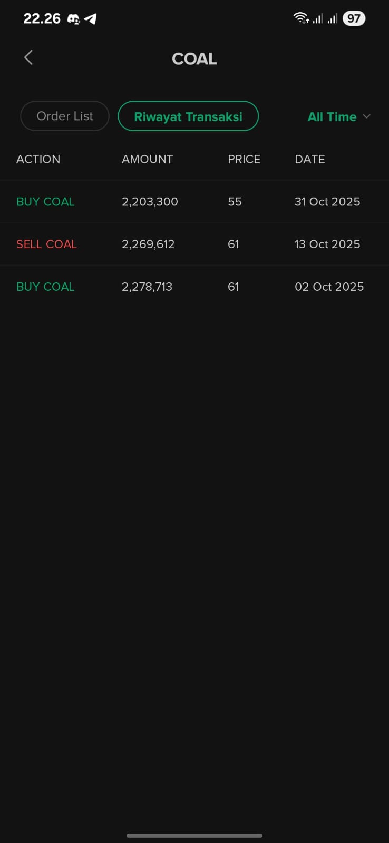Tap the first signal strength icon
The image size is (389, 843).
pyautogui.click(x=317, y=19)
